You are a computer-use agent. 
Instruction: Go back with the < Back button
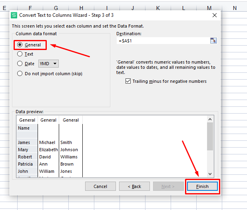coord(134,186)
